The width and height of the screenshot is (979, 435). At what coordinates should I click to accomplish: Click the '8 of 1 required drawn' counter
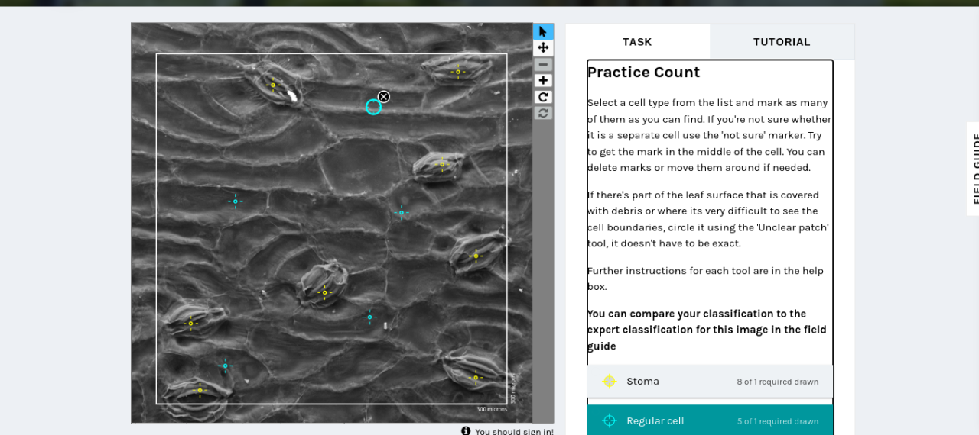coord(777,382)
